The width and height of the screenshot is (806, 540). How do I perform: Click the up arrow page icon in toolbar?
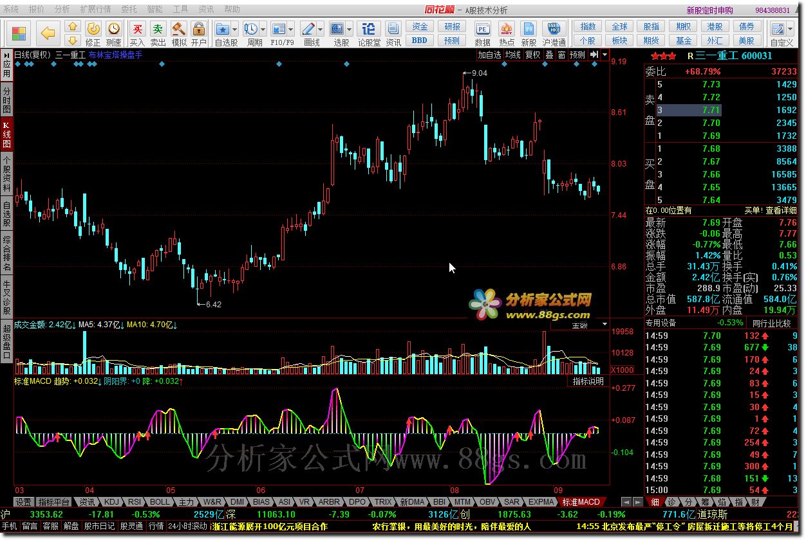coord(73,26)
